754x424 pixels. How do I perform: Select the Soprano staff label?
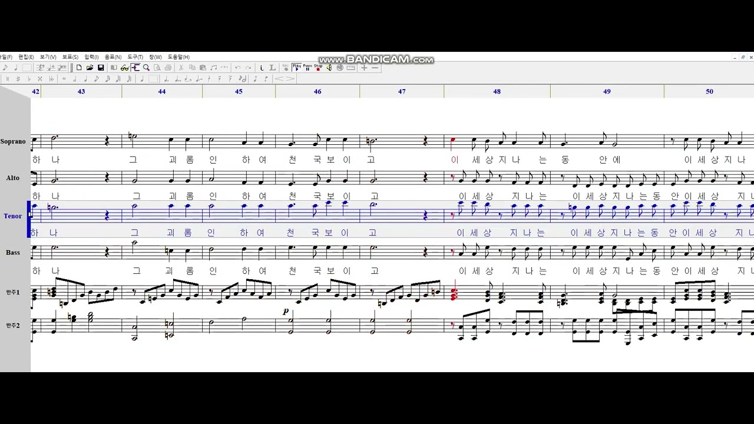(x=13, y=141)
